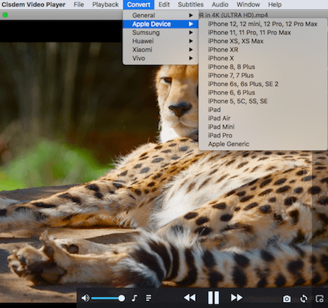Screen dimensions: 328x308
Task: Click the rotate/convert circular arrows icon
Action: tap(303, 299)
